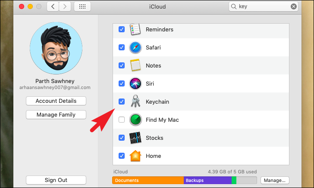Open the Manage Family button
Screen dimensions: 314x188
(56, 115)
